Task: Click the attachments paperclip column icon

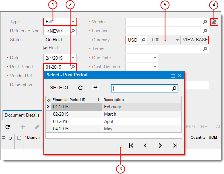Action: tap(10, 138)
